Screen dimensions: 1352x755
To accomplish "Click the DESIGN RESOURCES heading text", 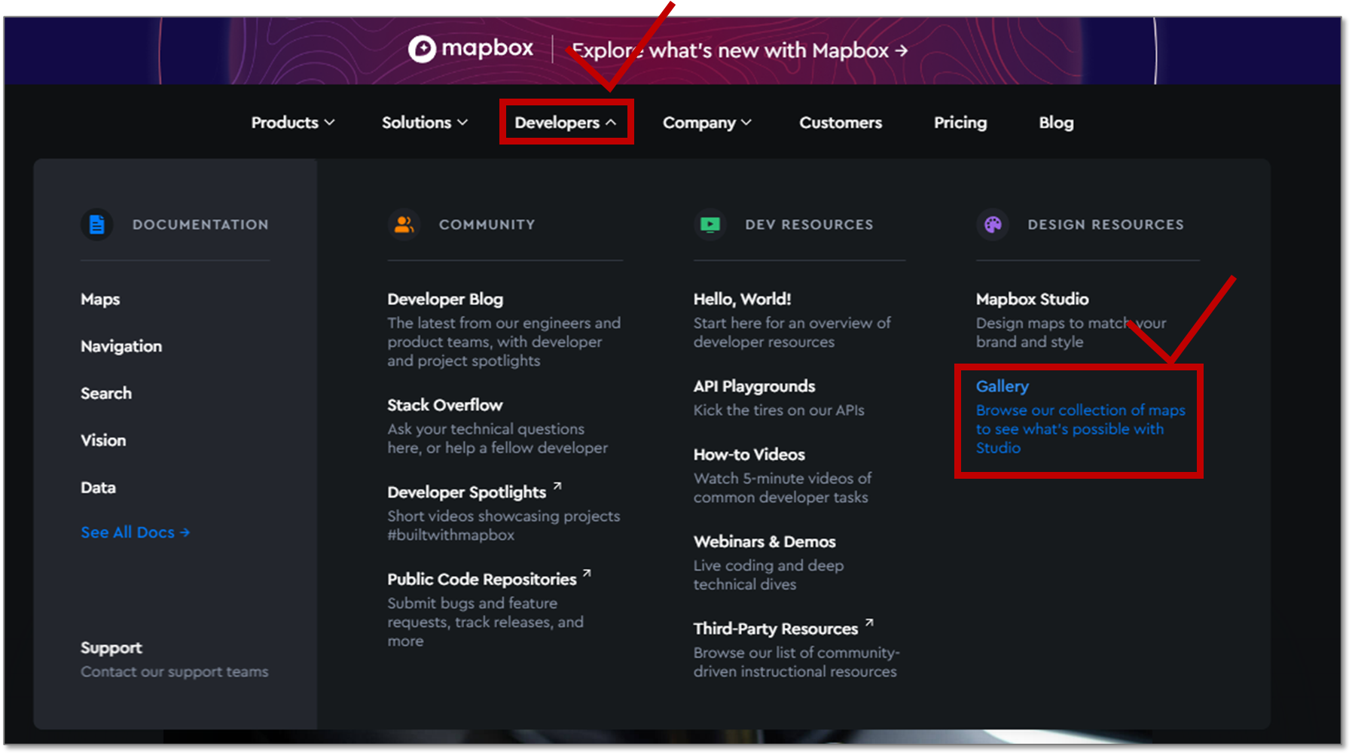I will [x=1106, y=224].
